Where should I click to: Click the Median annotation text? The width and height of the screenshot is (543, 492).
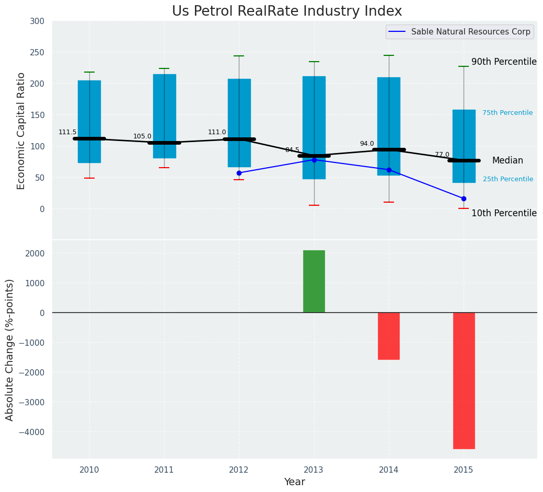coord(507,160)
